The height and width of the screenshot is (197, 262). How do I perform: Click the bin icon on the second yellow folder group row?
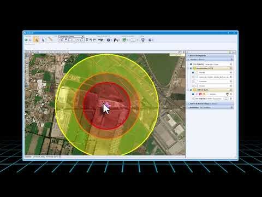[231, 90]
